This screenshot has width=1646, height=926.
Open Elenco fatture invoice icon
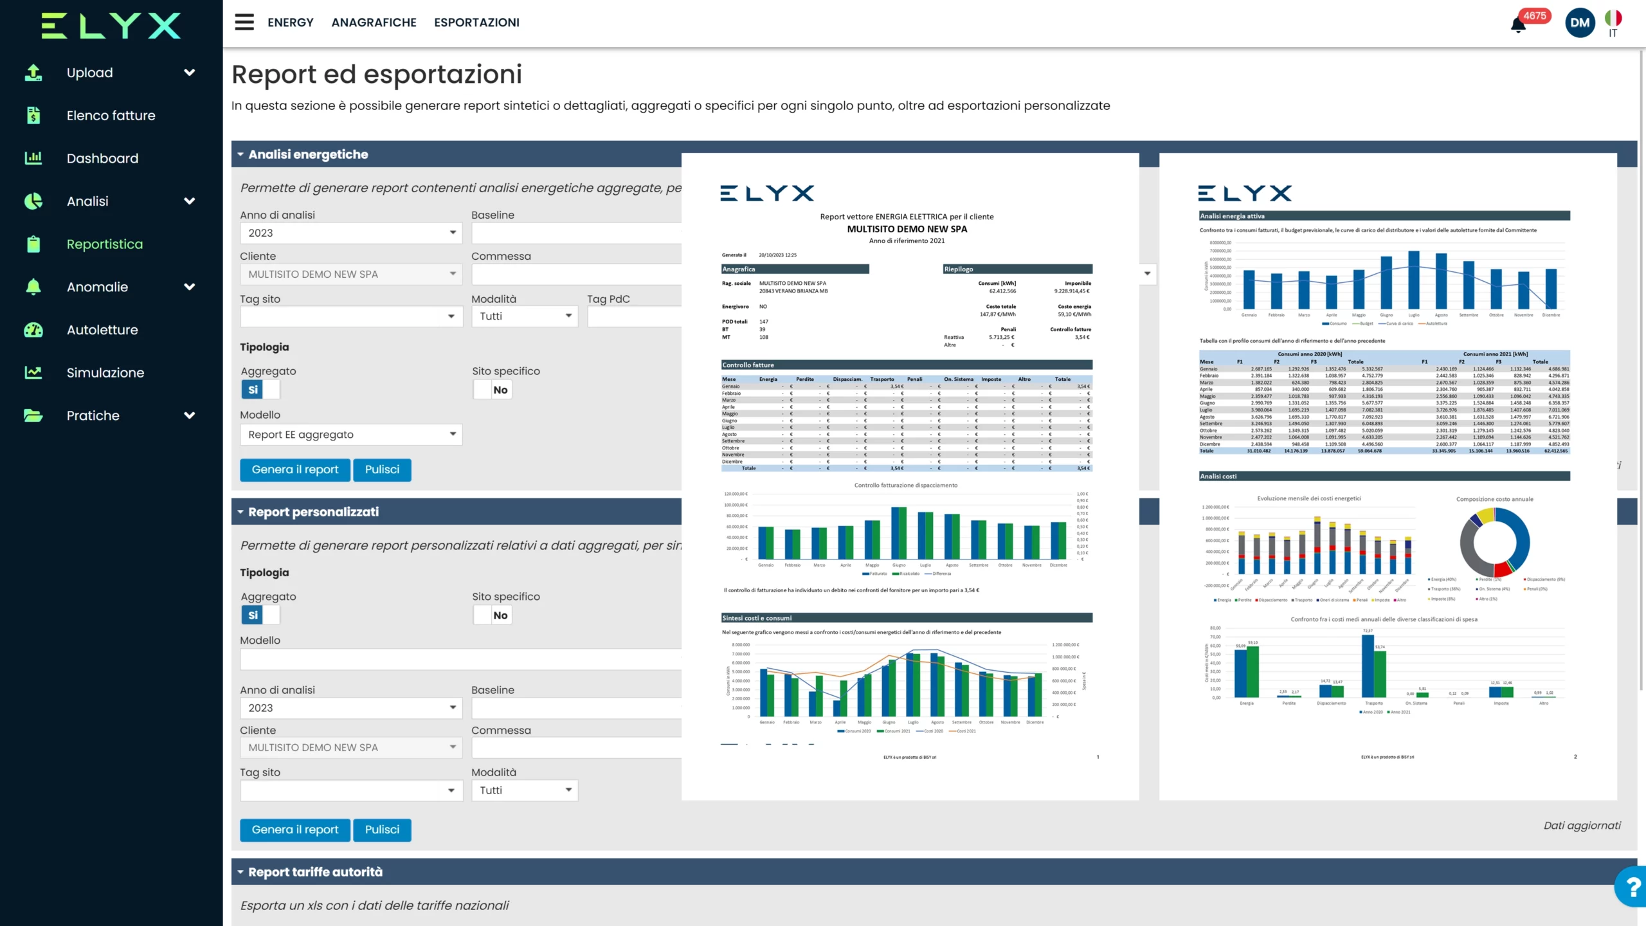pos(33,116)
